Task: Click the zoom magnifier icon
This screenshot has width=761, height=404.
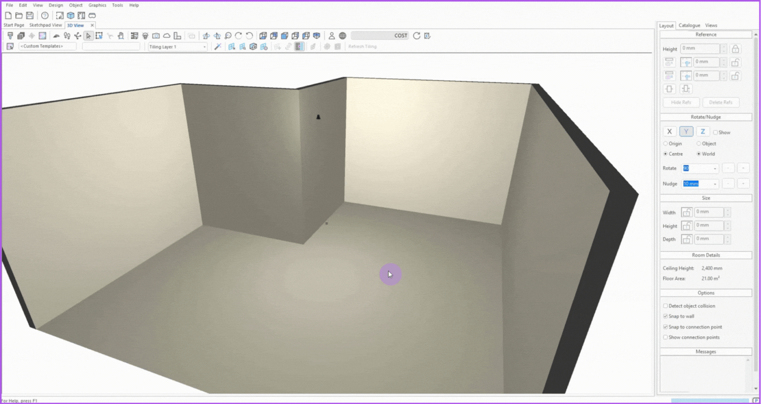Action: pyautogui.click(x=228, y=36)
